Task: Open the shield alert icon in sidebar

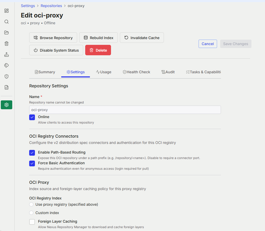Action: pos(7,76)
